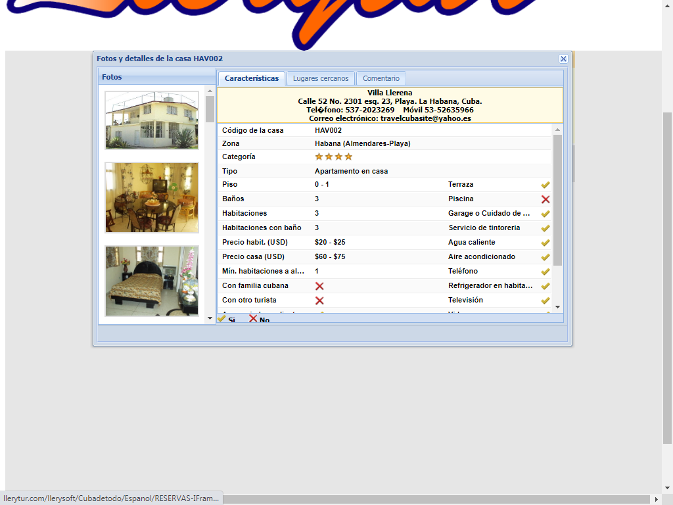The width and height of the screenshot is (673, 505).
Task: Click the Categoría four-star rating
Action: coord(333,156)
